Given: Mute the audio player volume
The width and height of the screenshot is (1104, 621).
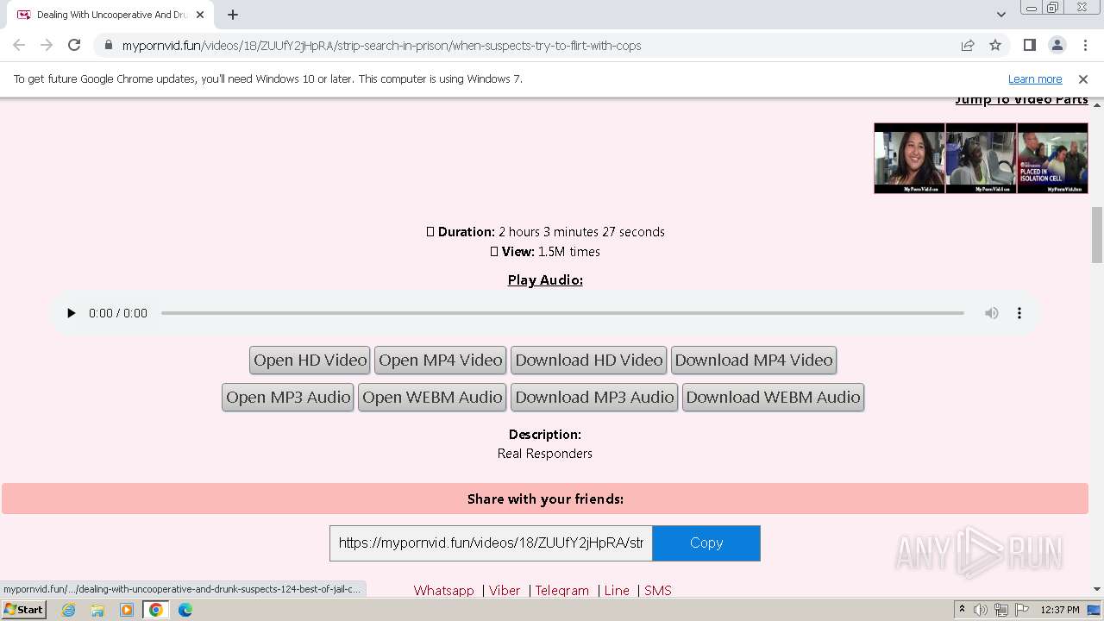Looking at the screenshot, I should coord(992,313).
